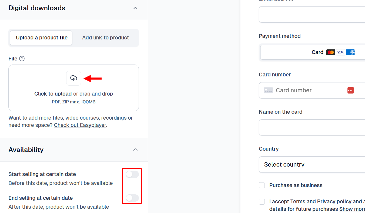This screenshot has width=365, height=213.
Task: Select the Mastercard icon
Action: (331, 52)
